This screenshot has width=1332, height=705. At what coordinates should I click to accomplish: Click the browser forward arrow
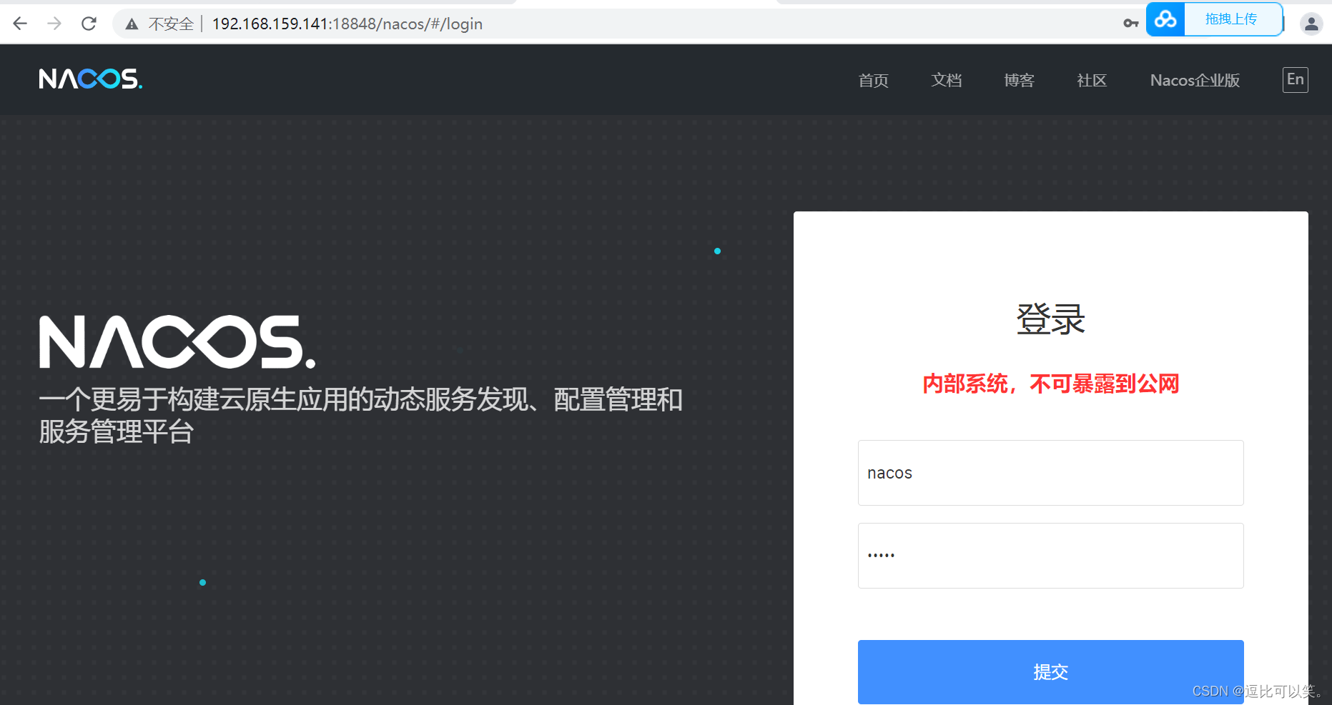[54, 24]
